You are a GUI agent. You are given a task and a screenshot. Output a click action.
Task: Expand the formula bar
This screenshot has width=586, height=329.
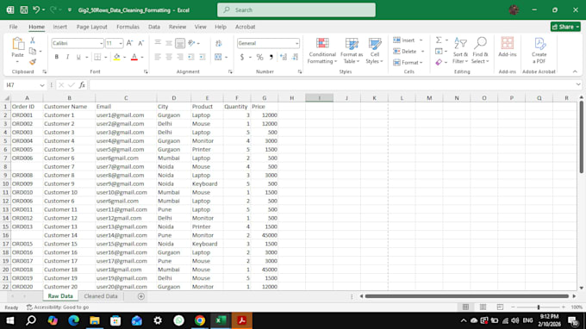tap(578, 84)
